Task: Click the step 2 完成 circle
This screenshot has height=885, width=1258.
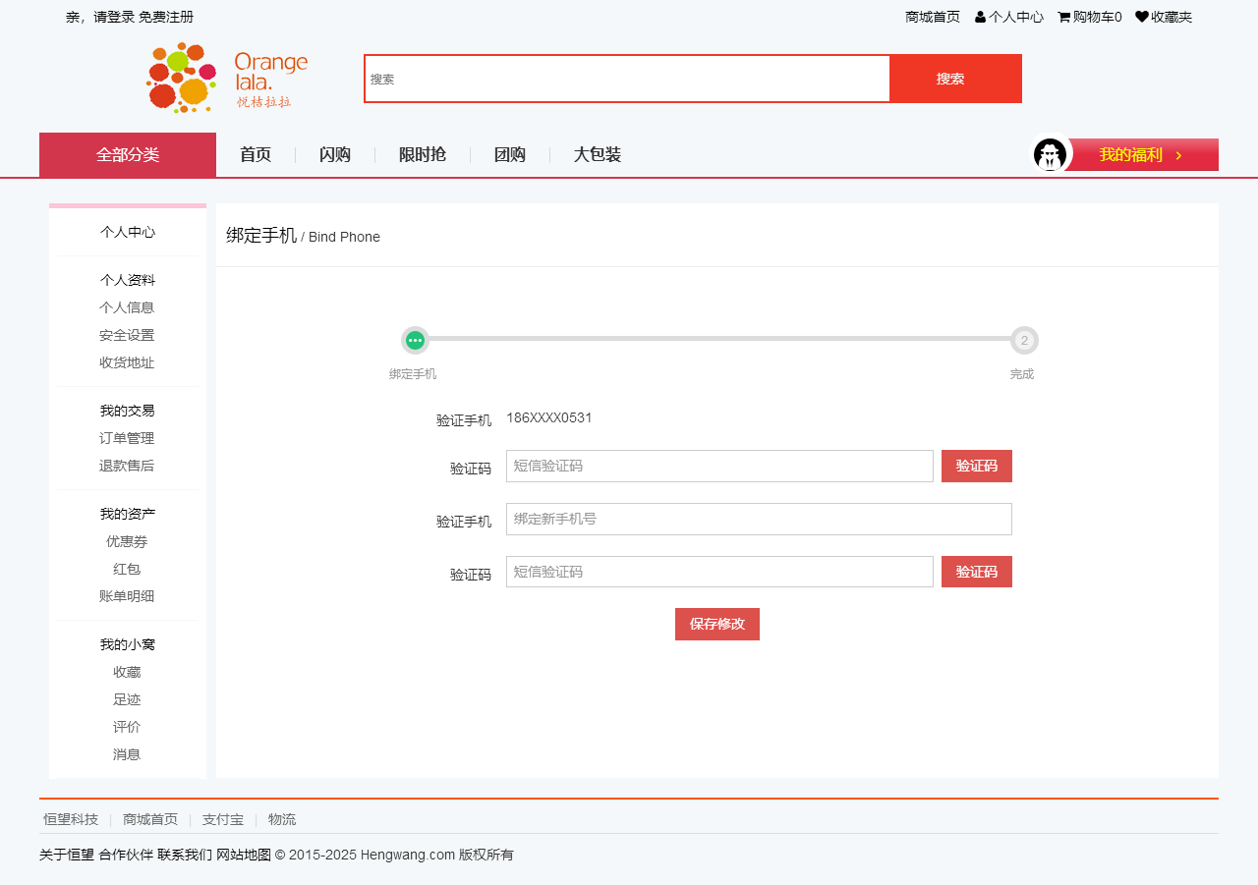Action: pyautogui.click(x=1024, y=341)
